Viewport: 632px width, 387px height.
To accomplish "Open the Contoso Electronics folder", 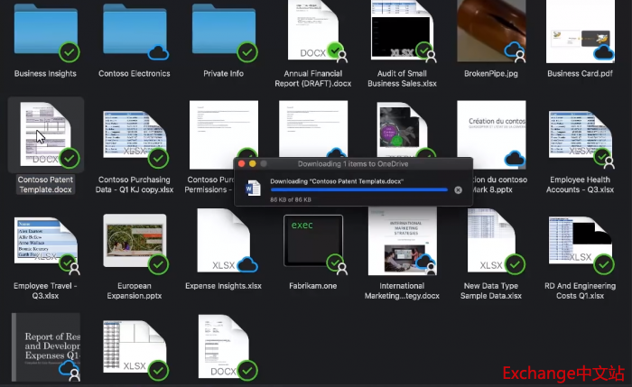I will pyautogui.click(x=134, y=31).
